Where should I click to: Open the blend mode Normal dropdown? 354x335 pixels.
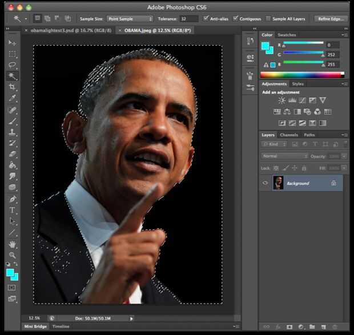[x=284, y=156]
